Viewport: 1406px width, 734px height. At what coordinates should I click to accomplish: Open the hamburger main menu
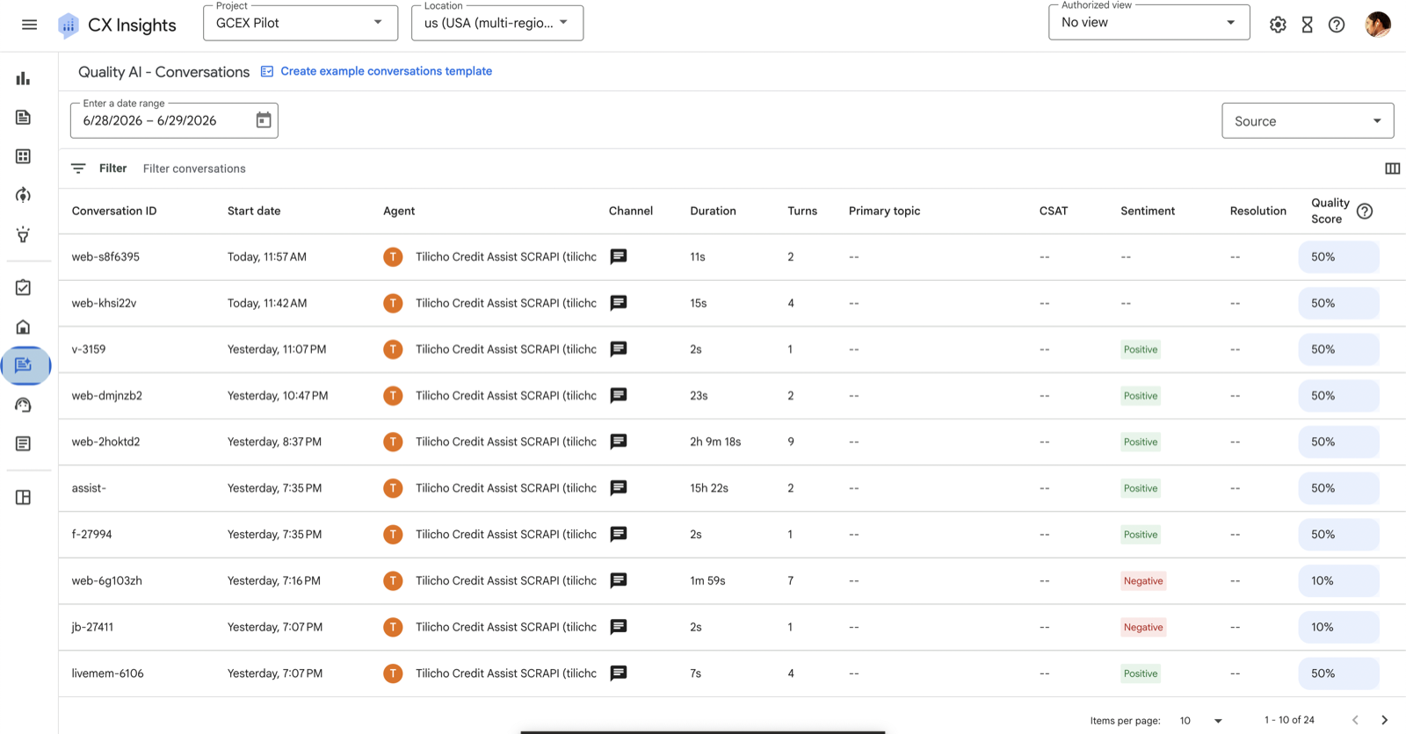click(29, 25)
